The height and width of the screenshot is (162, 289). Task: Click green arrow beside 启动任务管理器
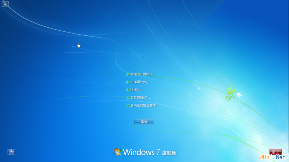[x=128, y=105]
